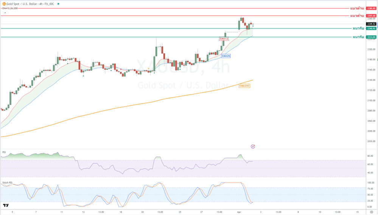
Task: Select the 2265.68 resistance price tag
Action: click(x=371, y=15)
